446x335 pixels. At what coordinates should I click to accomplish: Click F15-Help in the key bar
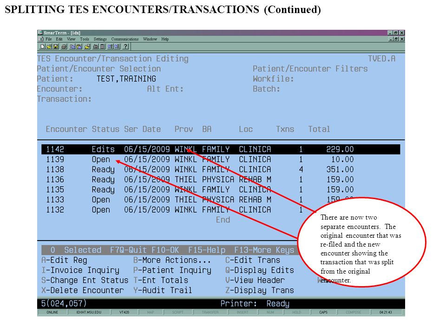click(207, 250)
